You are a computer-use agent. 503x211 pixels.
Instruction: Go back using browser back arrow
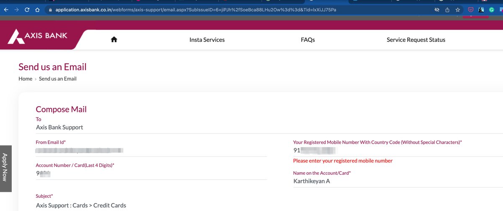(6, 10)
